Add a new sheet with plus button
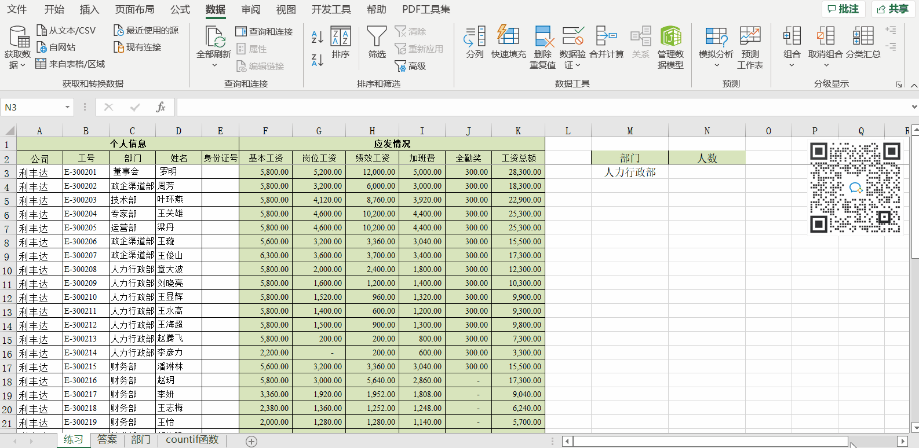The width and height of the screenshot is (919, 448). point(251,441)
